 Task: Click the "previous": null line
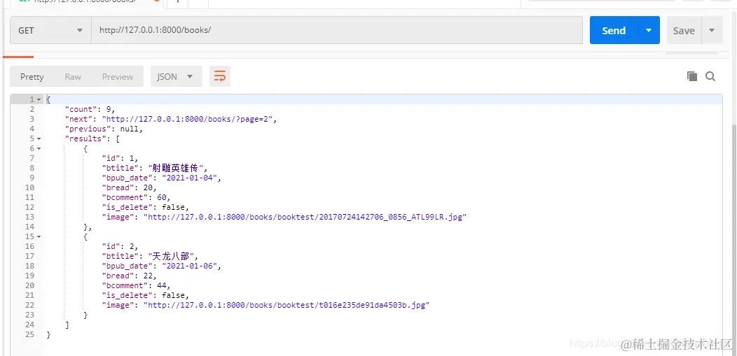click(104, 129)
